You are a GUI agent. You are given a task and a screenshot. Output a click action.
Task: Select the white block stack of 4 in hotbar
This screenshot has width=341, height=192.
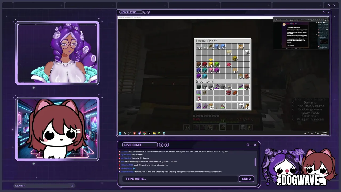tap(241, 106)
